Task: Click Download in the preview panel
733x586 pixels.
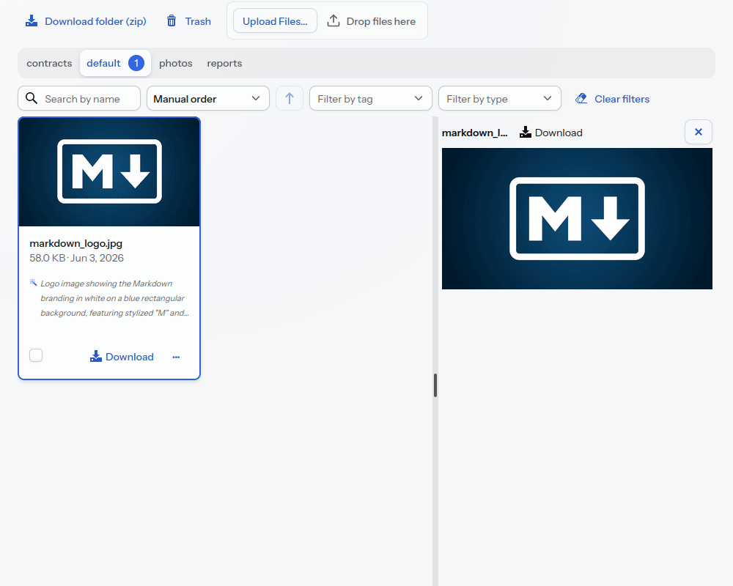Action: point(551,133)
